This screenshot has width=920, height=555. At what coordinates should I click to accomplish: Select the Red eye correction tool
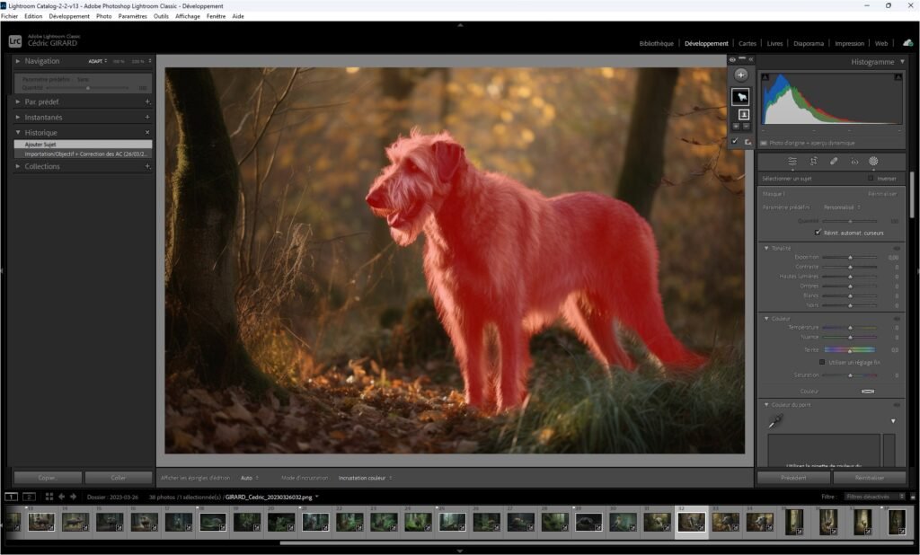coord(855,160)
